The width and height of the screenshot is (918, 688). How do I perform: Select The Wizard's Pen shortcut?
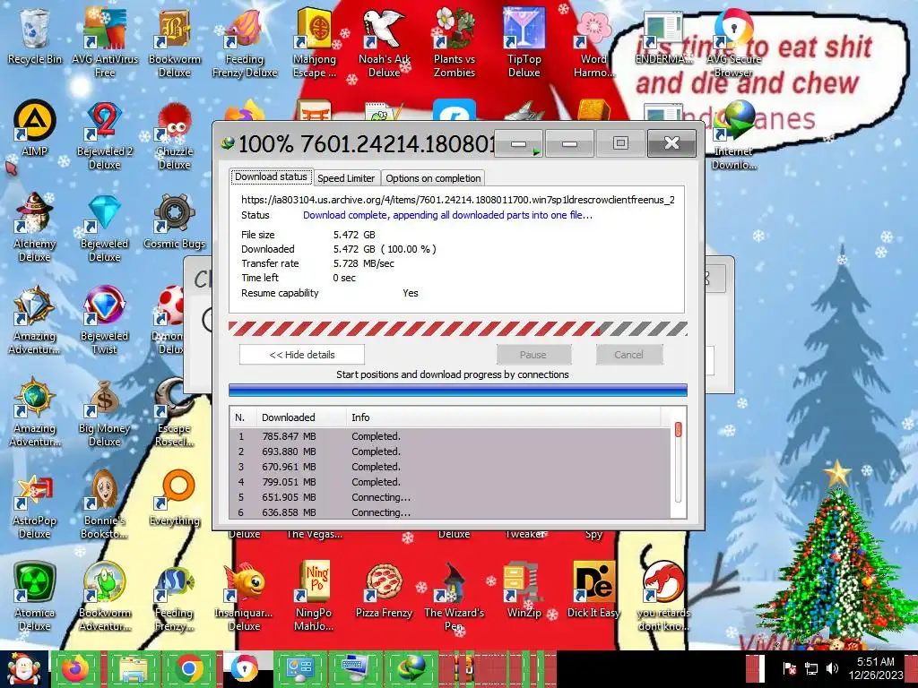coord(455,597)
